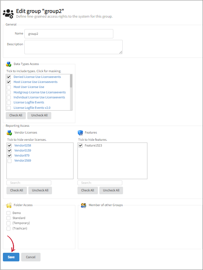This screenshot has width=203, height=270.
Task: Cancel editing the group
Action: [x=31, y=257]
